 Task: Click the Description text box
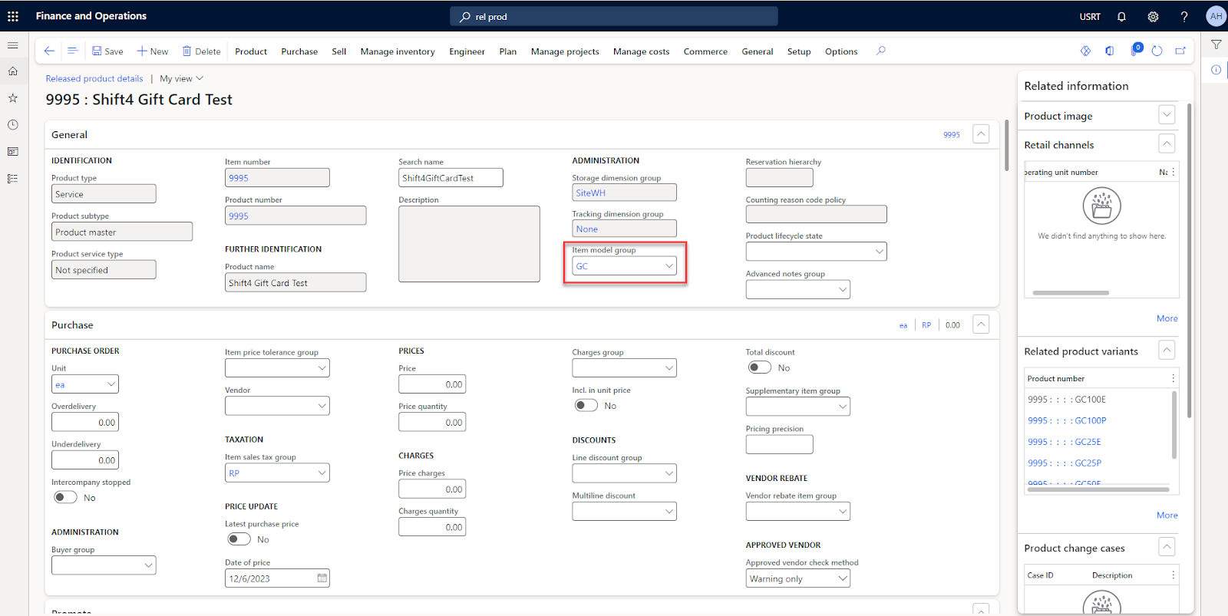click(x=469, y=244)
